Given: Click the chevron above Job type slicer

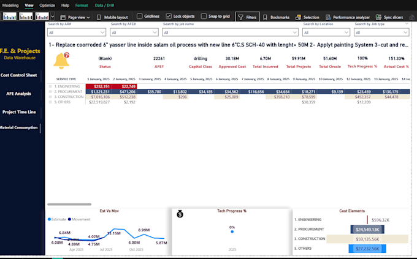Looking at the screenshot, I should click(x=407, y=24).
